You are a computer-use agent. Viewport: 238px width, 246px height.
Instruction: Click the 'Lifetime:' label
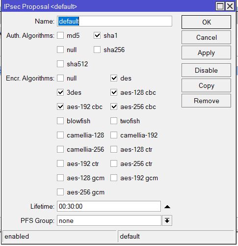42,206
